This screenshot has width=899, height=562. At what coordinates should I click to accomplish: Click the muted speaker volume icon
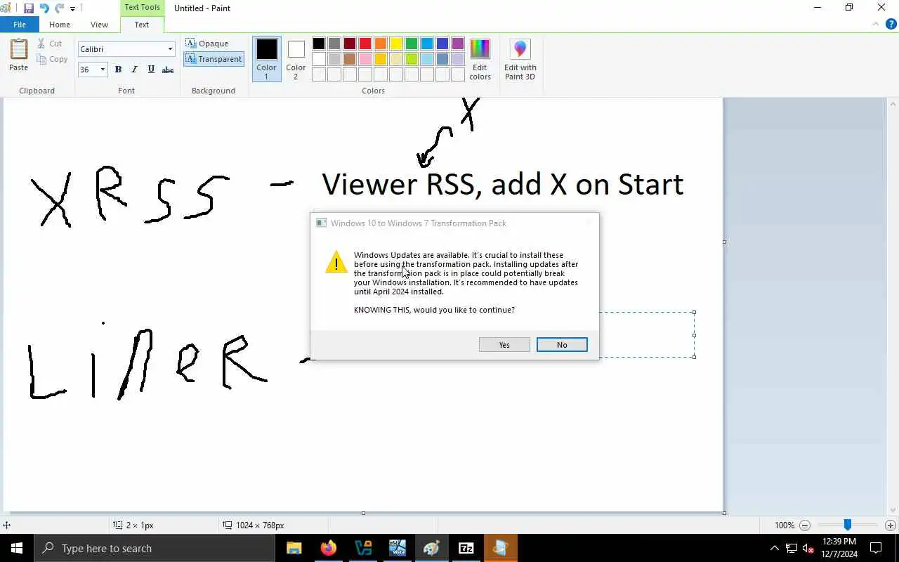pos(808,548)
